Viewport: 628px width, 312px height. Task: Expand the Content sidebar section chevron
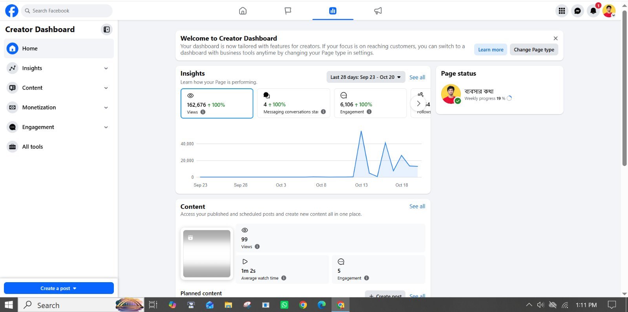point(106,88)
